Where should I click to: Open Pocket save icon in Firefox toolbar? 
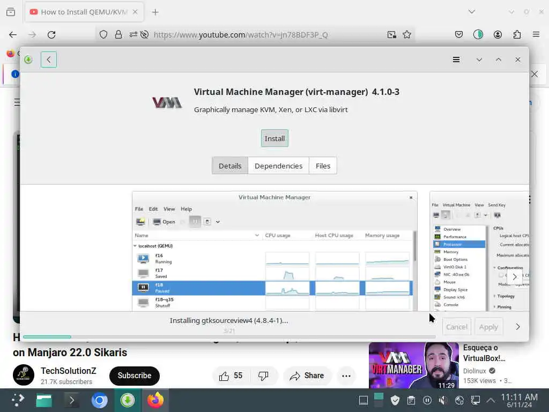(x=459, y=34)
